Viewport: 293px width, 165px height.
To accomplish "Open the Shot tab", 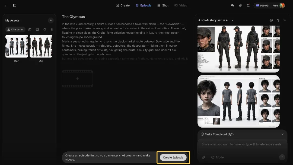I will tap(163, 5).
